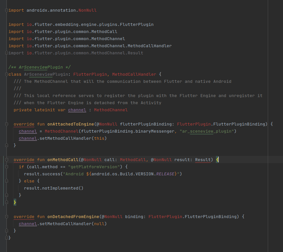Toggle fold marker at else block closing brace
The image size is (283, 252).
(x=6, y=195)
